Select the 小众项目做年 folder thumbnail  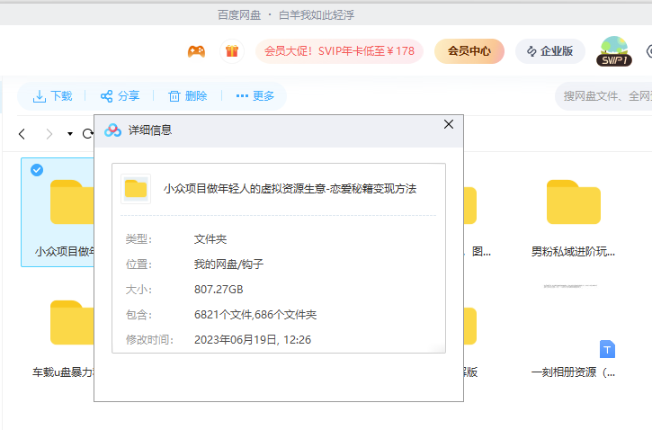tap(72, 202)
